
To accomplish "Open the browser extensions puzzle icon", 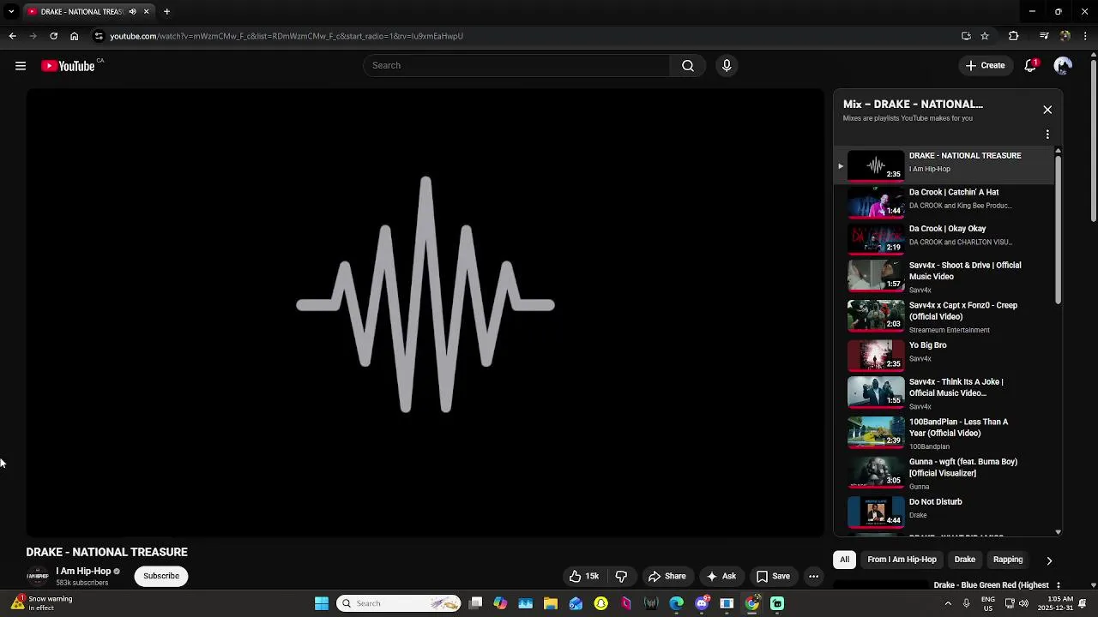I will click(x=1014, y=36).
